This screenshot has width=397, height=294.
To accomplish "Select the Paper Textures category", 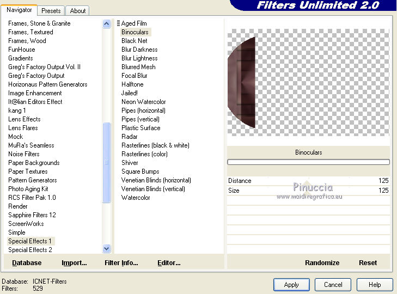I will coord(28,171).
